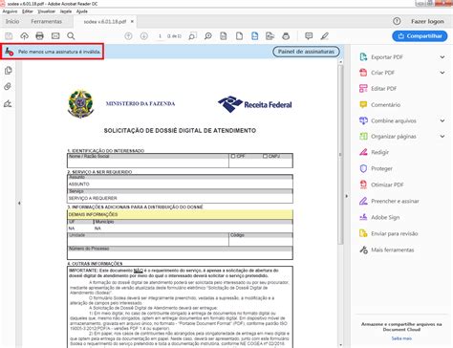Click the document vertical scrollbar
Image resolution: width=453 pixels, height=348 pixels.
pos(340,155)
